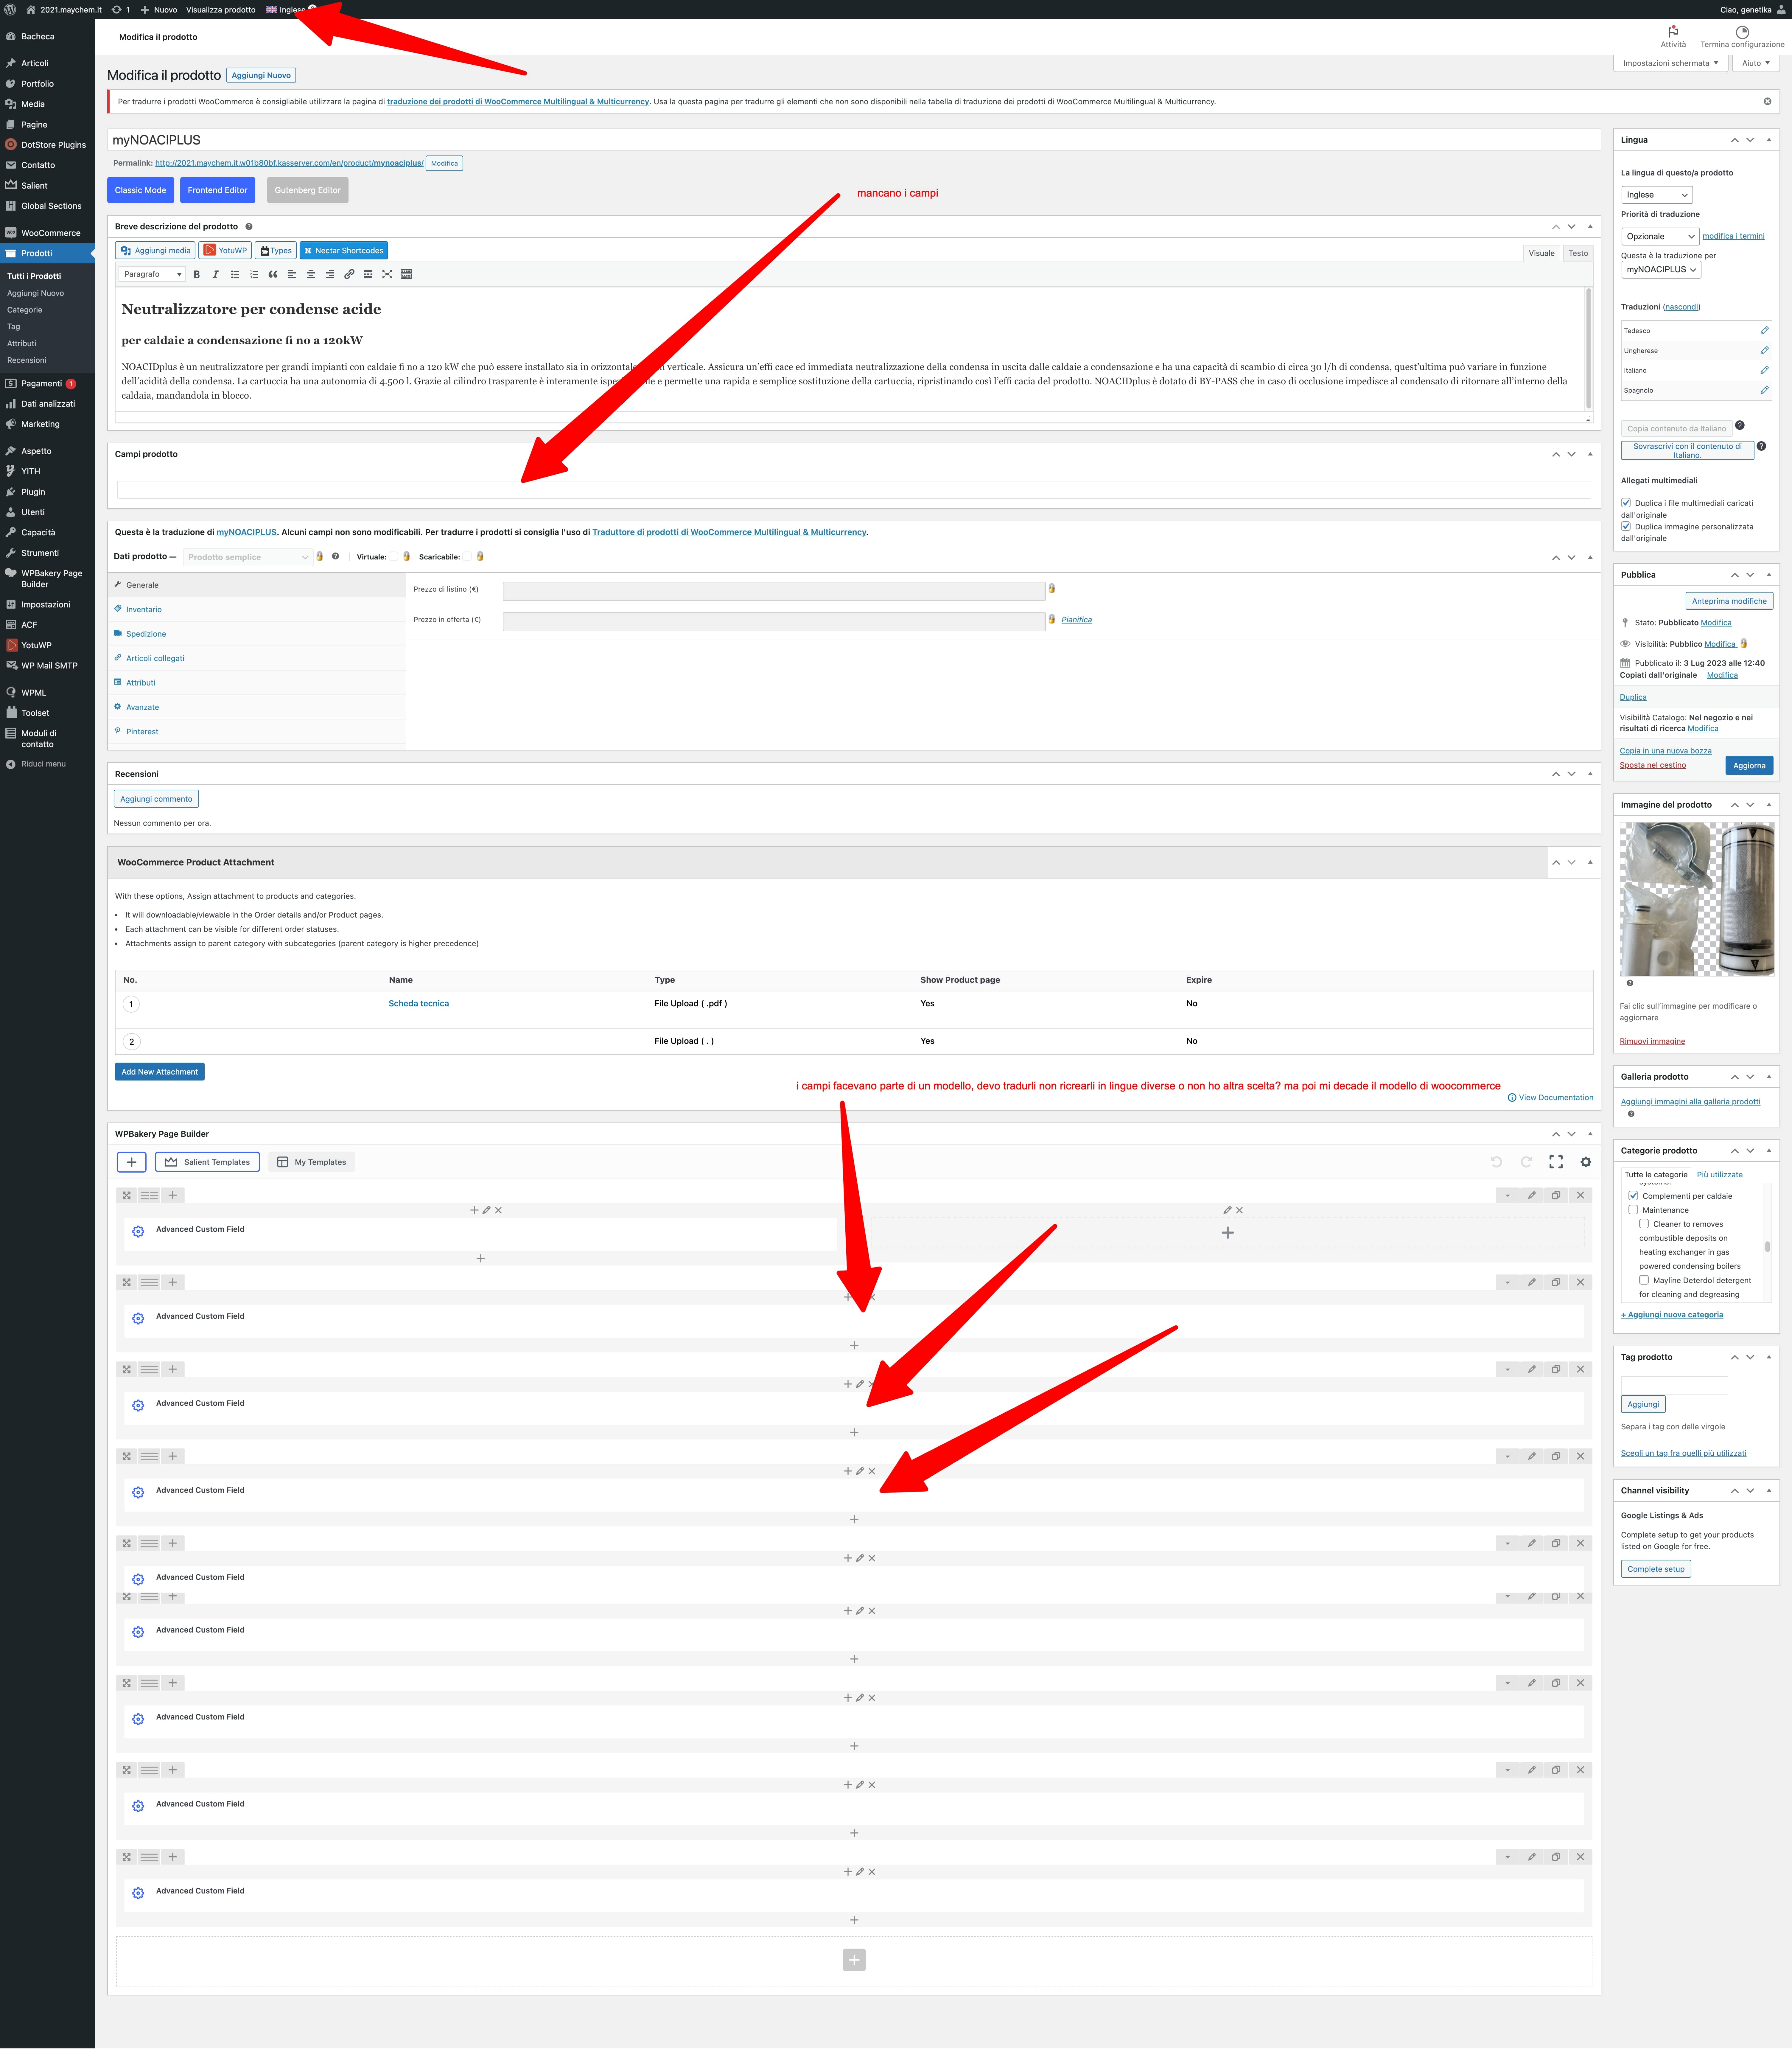The image size is (1792, 2049).
Task: Check Mayline Deterdol detergent category
Action: [x=1644, y=1280]
